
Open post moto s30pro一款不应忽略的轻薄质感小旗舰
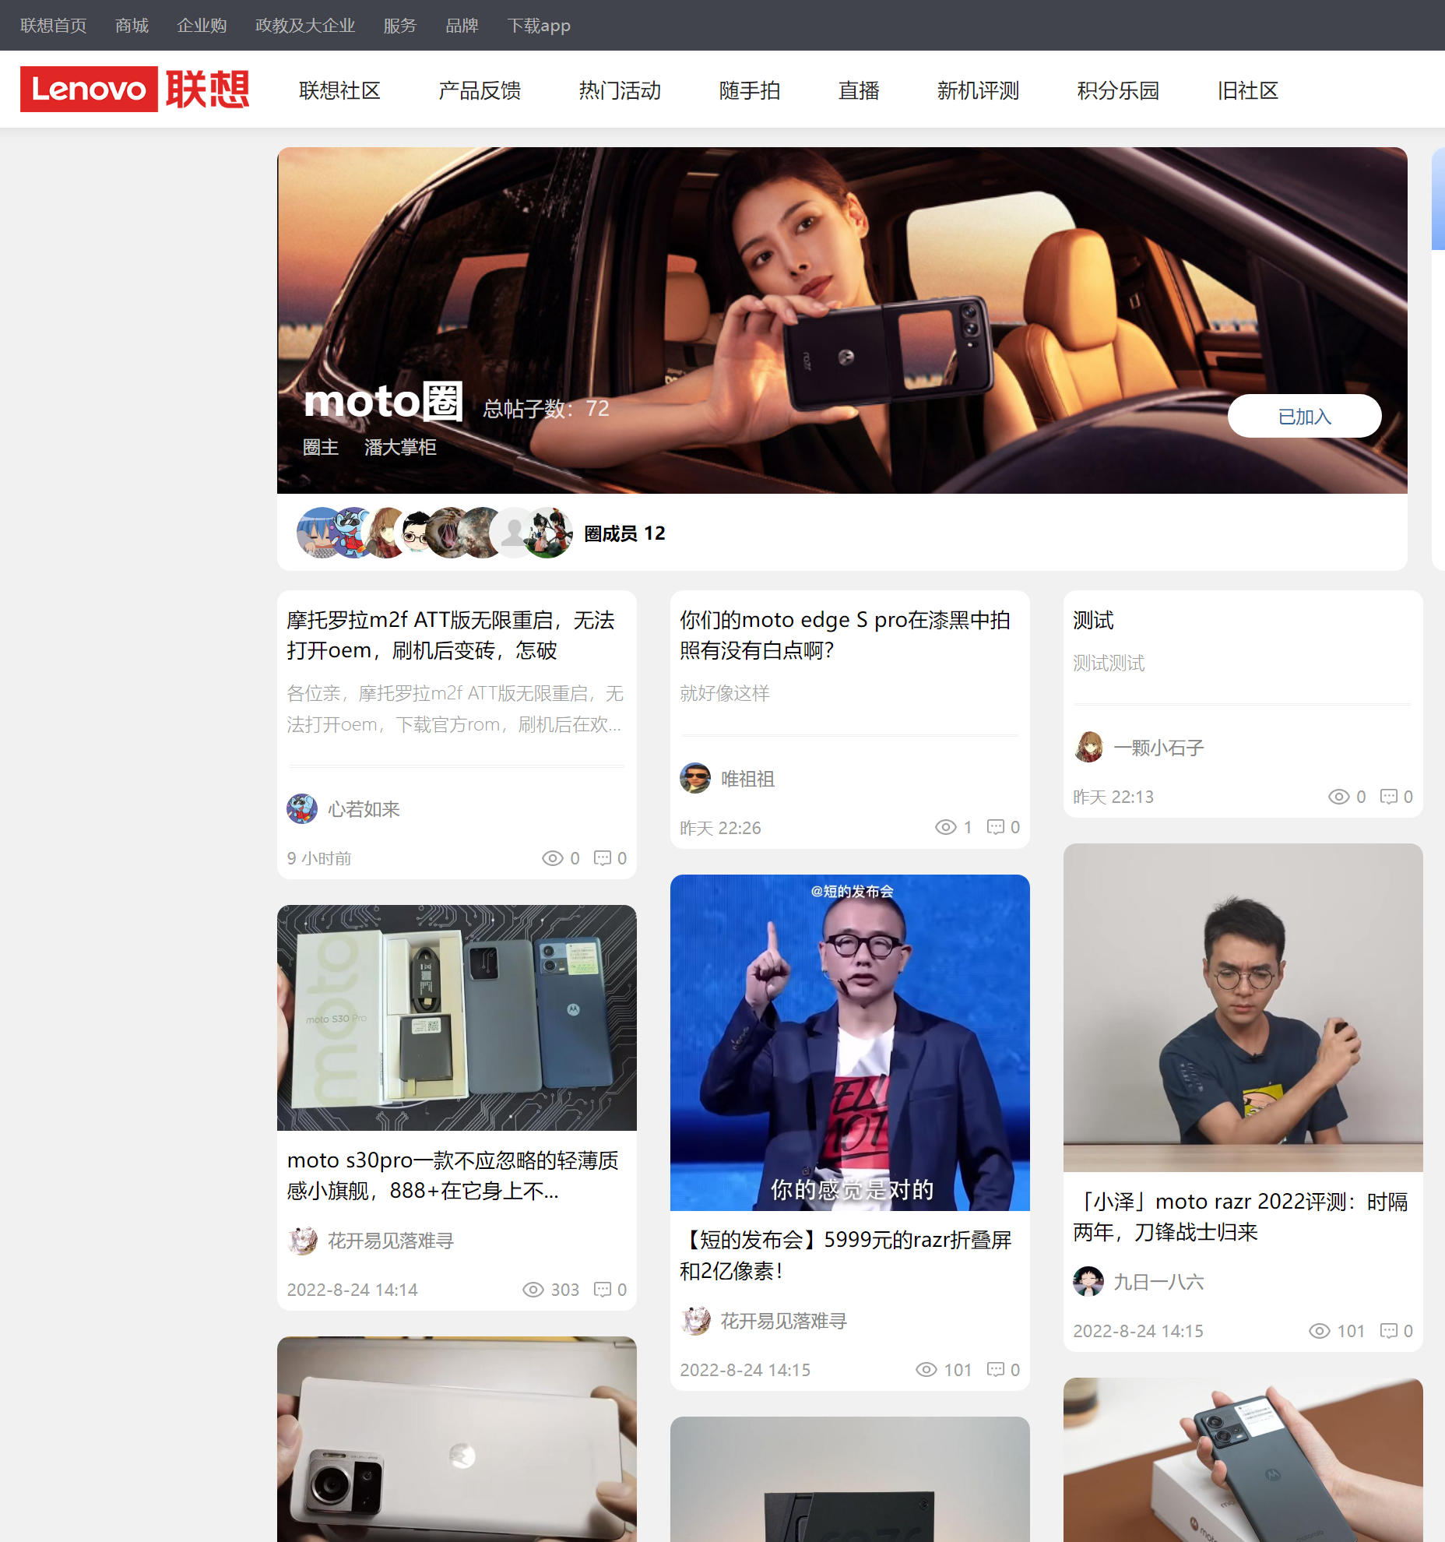pos(453,1175)
